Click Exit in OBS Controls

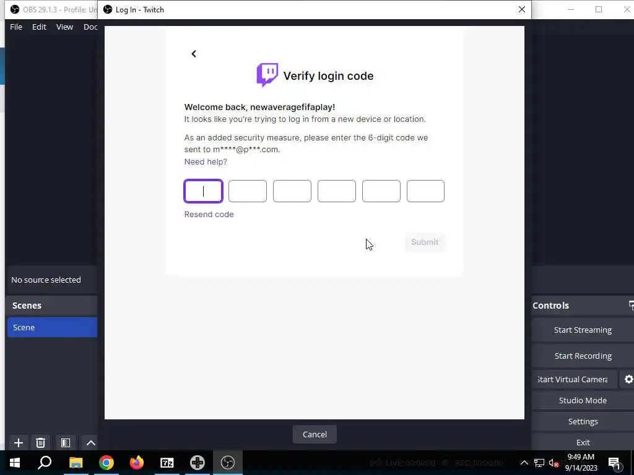pyautogui.click(x=583, y=442)
